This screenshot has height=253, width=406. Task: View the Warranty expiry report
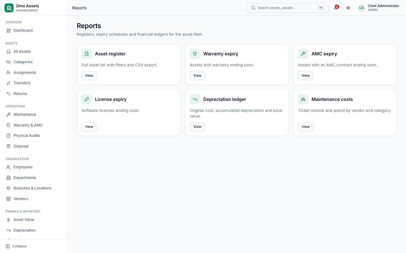click(x=197, y=76)
